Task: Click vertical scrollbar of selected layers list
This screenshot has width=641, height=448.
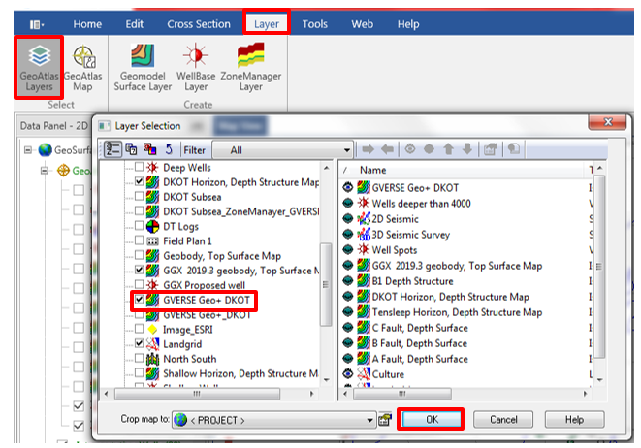Action: coord(599,267)
